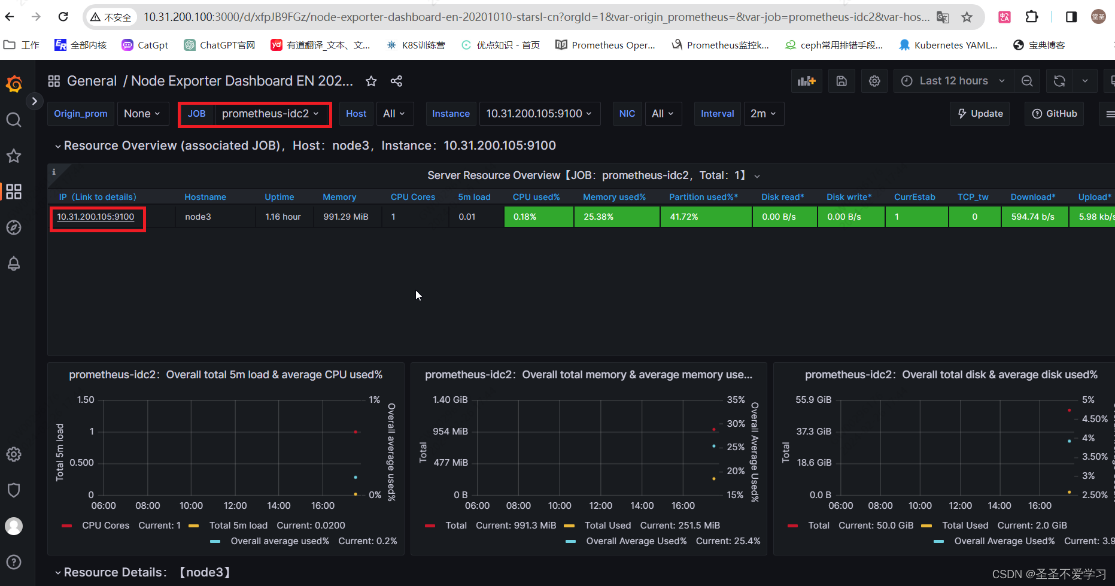
Task: Open the overall total disk panel title
Action: tap(951, 375)
